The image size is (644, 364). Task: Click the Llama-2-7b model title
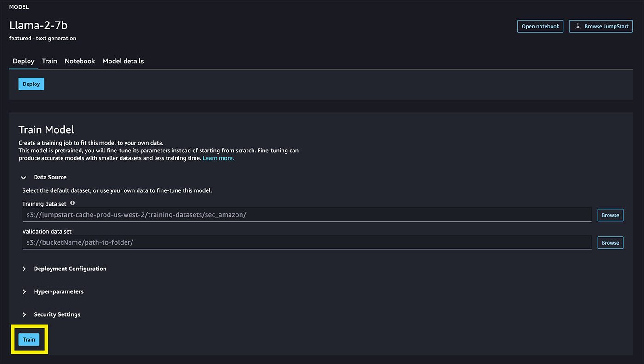[x=38, y=25]
